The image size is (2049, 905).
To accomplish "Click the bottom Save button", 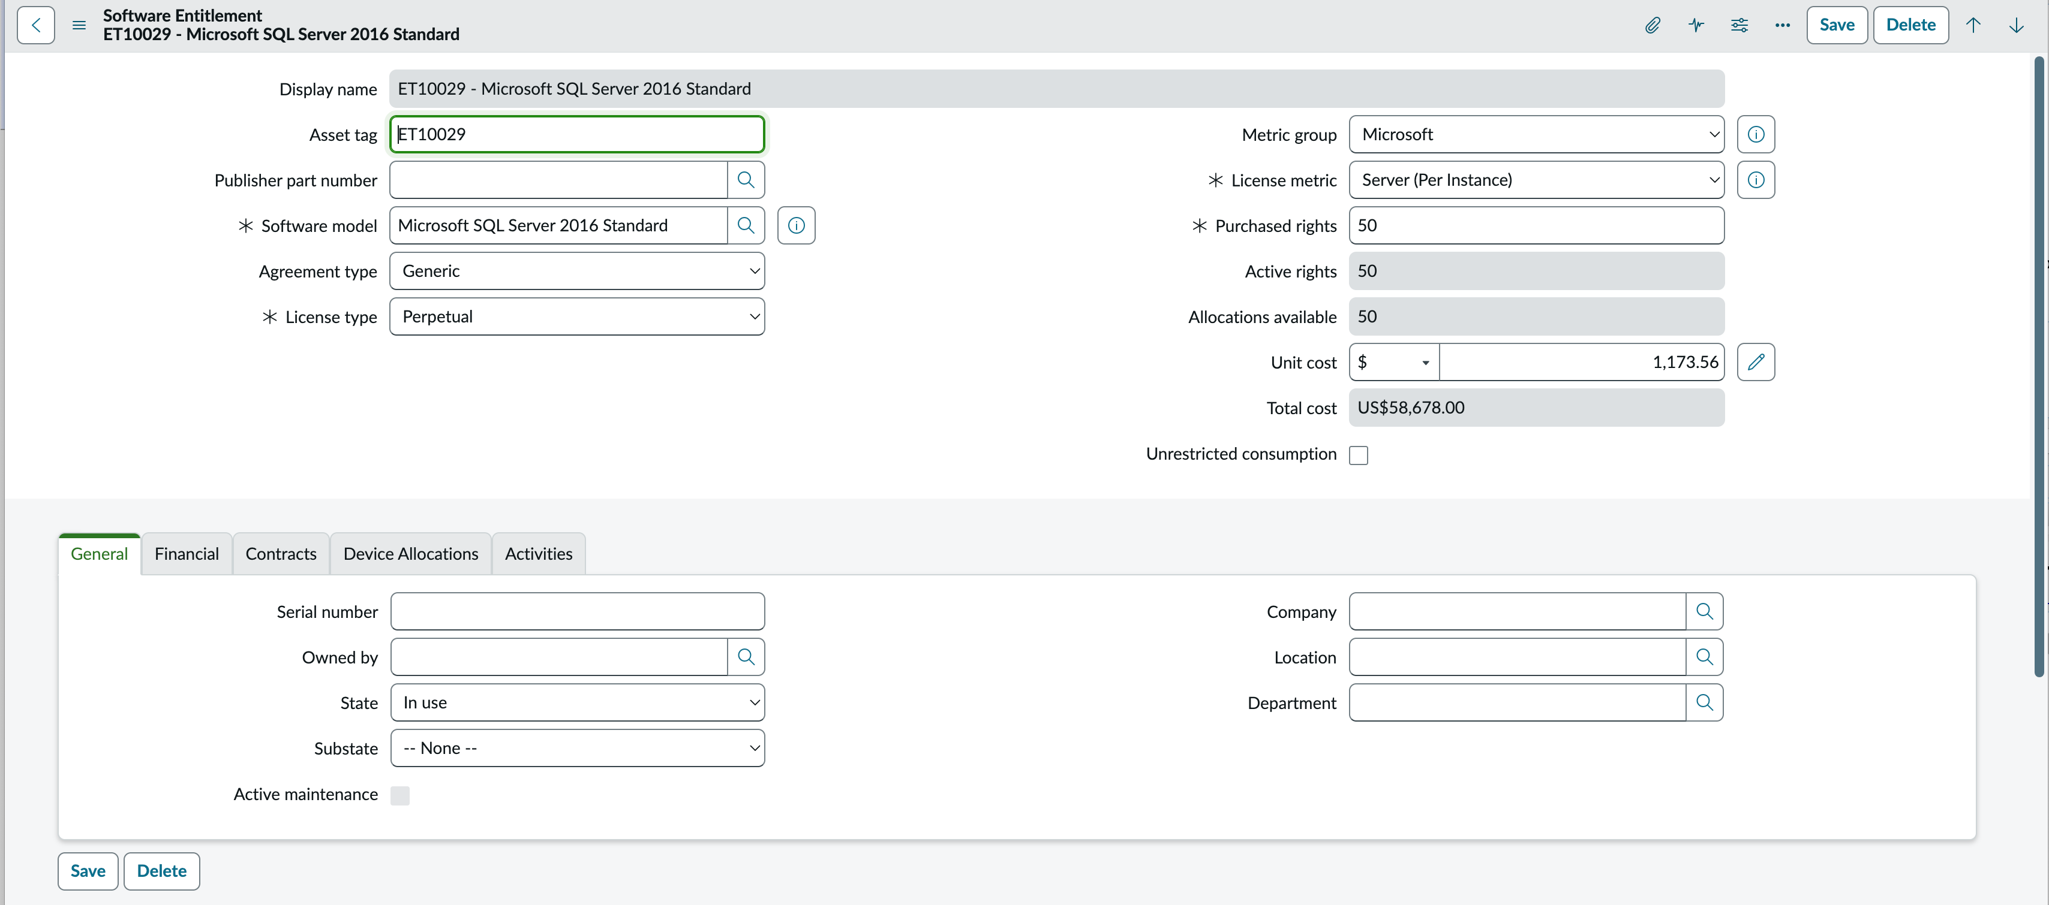I will click(x=88, y=871).
